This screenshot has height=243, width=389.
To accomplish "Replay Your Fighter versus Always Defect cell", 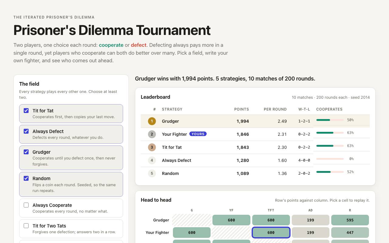I will click(x=310, y=232).
